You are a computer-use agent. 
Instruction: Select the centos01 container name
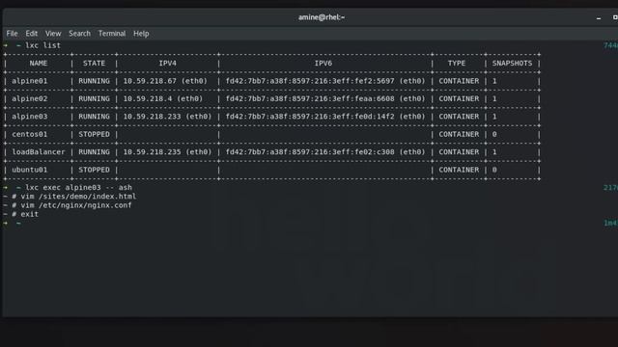point(30,134)
